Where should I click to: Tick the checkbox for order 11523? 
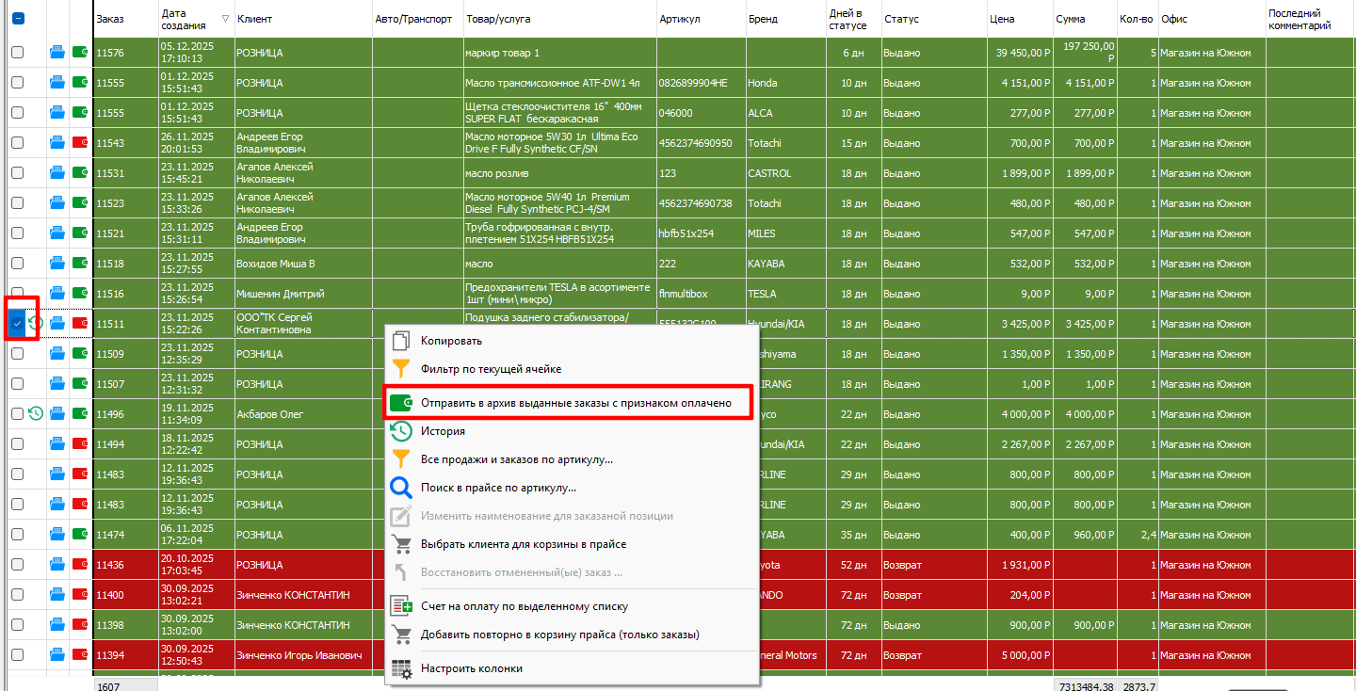[x=17, y=203]
